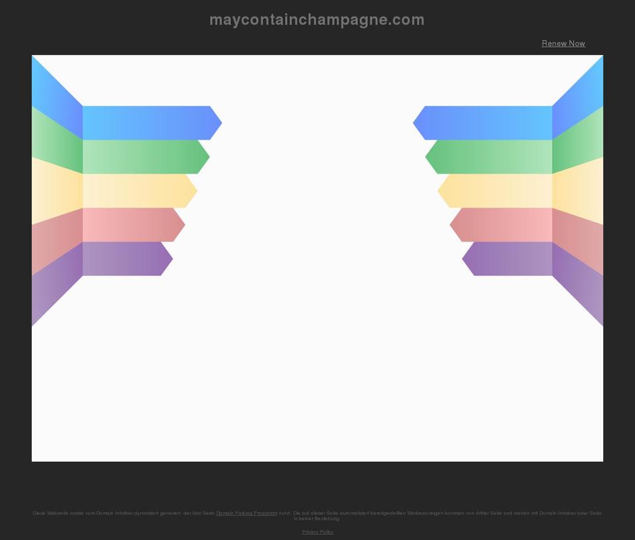Open the Privacy Policy link

click(317, 532)
